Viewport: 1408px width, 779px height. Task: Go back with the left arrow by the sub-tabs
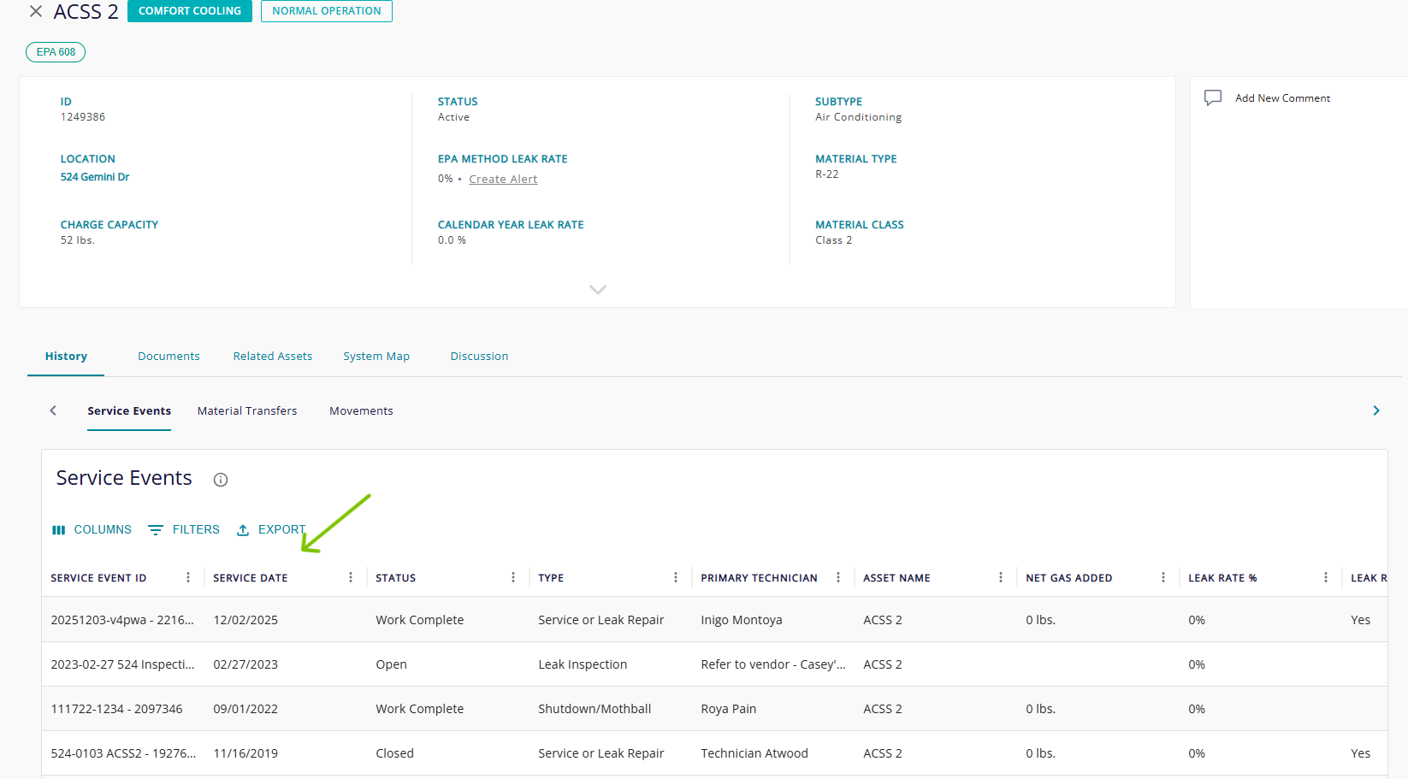tap(53, 410)
